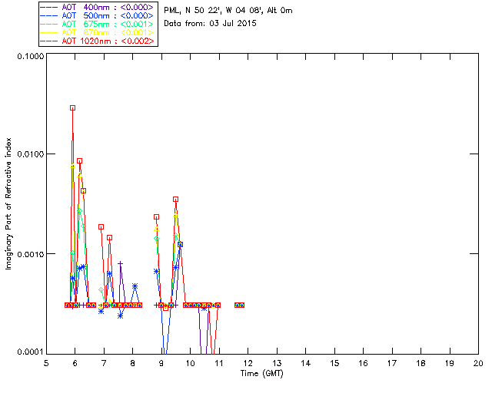Click the 'Data from: 03 Jul 2015' label
The width and height of the screenshot is (492, 393).
tap(210, 24)
